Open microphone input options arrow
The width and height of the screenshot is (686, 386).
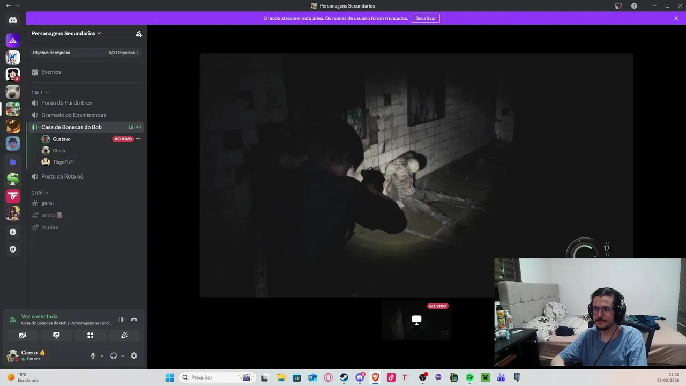point(102,355)
